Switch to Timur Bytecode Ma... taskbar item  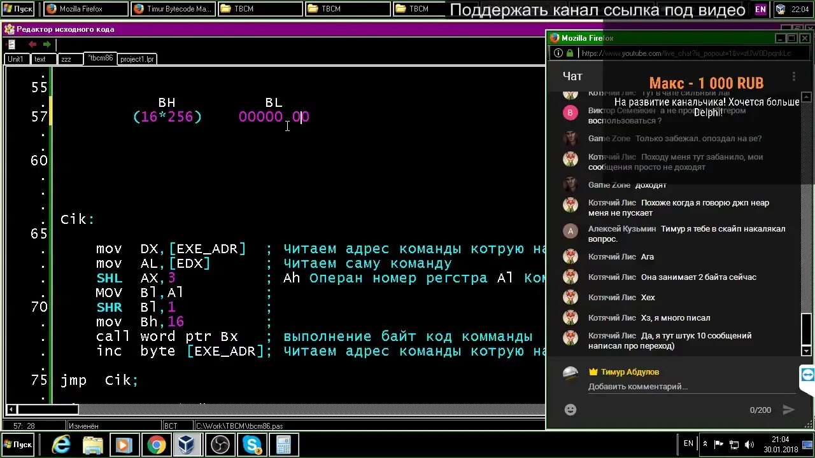point(173,9)
